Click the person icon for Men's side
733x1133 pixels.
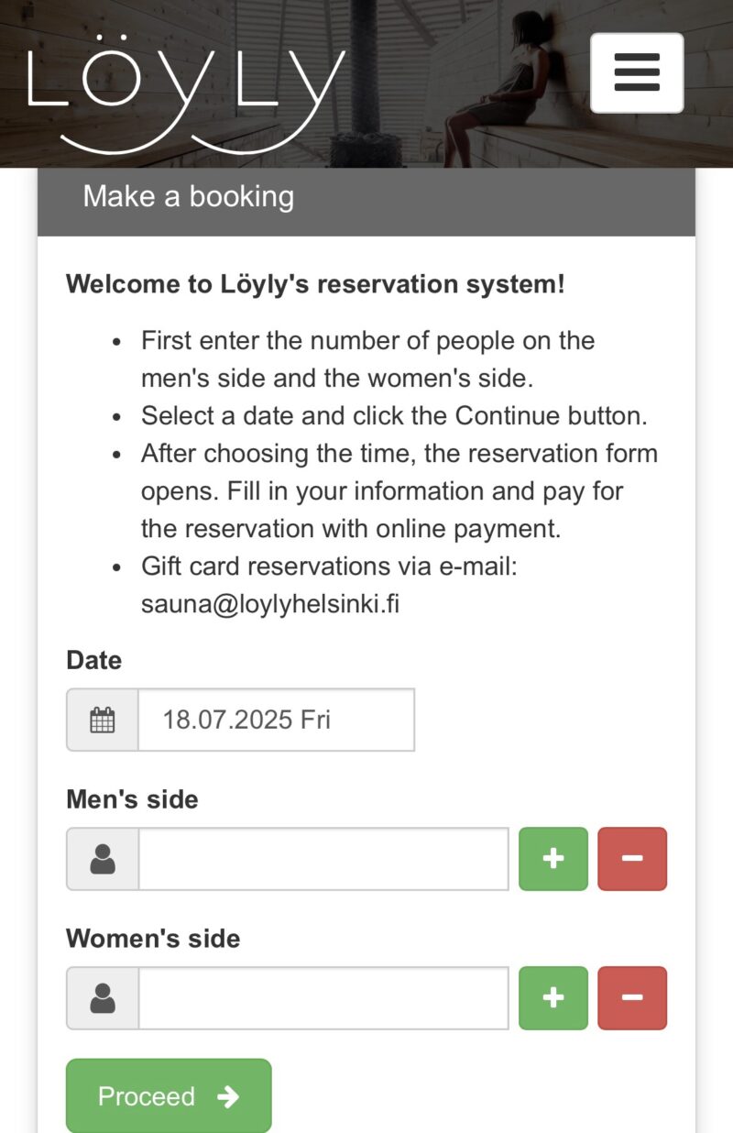[103, 859]
